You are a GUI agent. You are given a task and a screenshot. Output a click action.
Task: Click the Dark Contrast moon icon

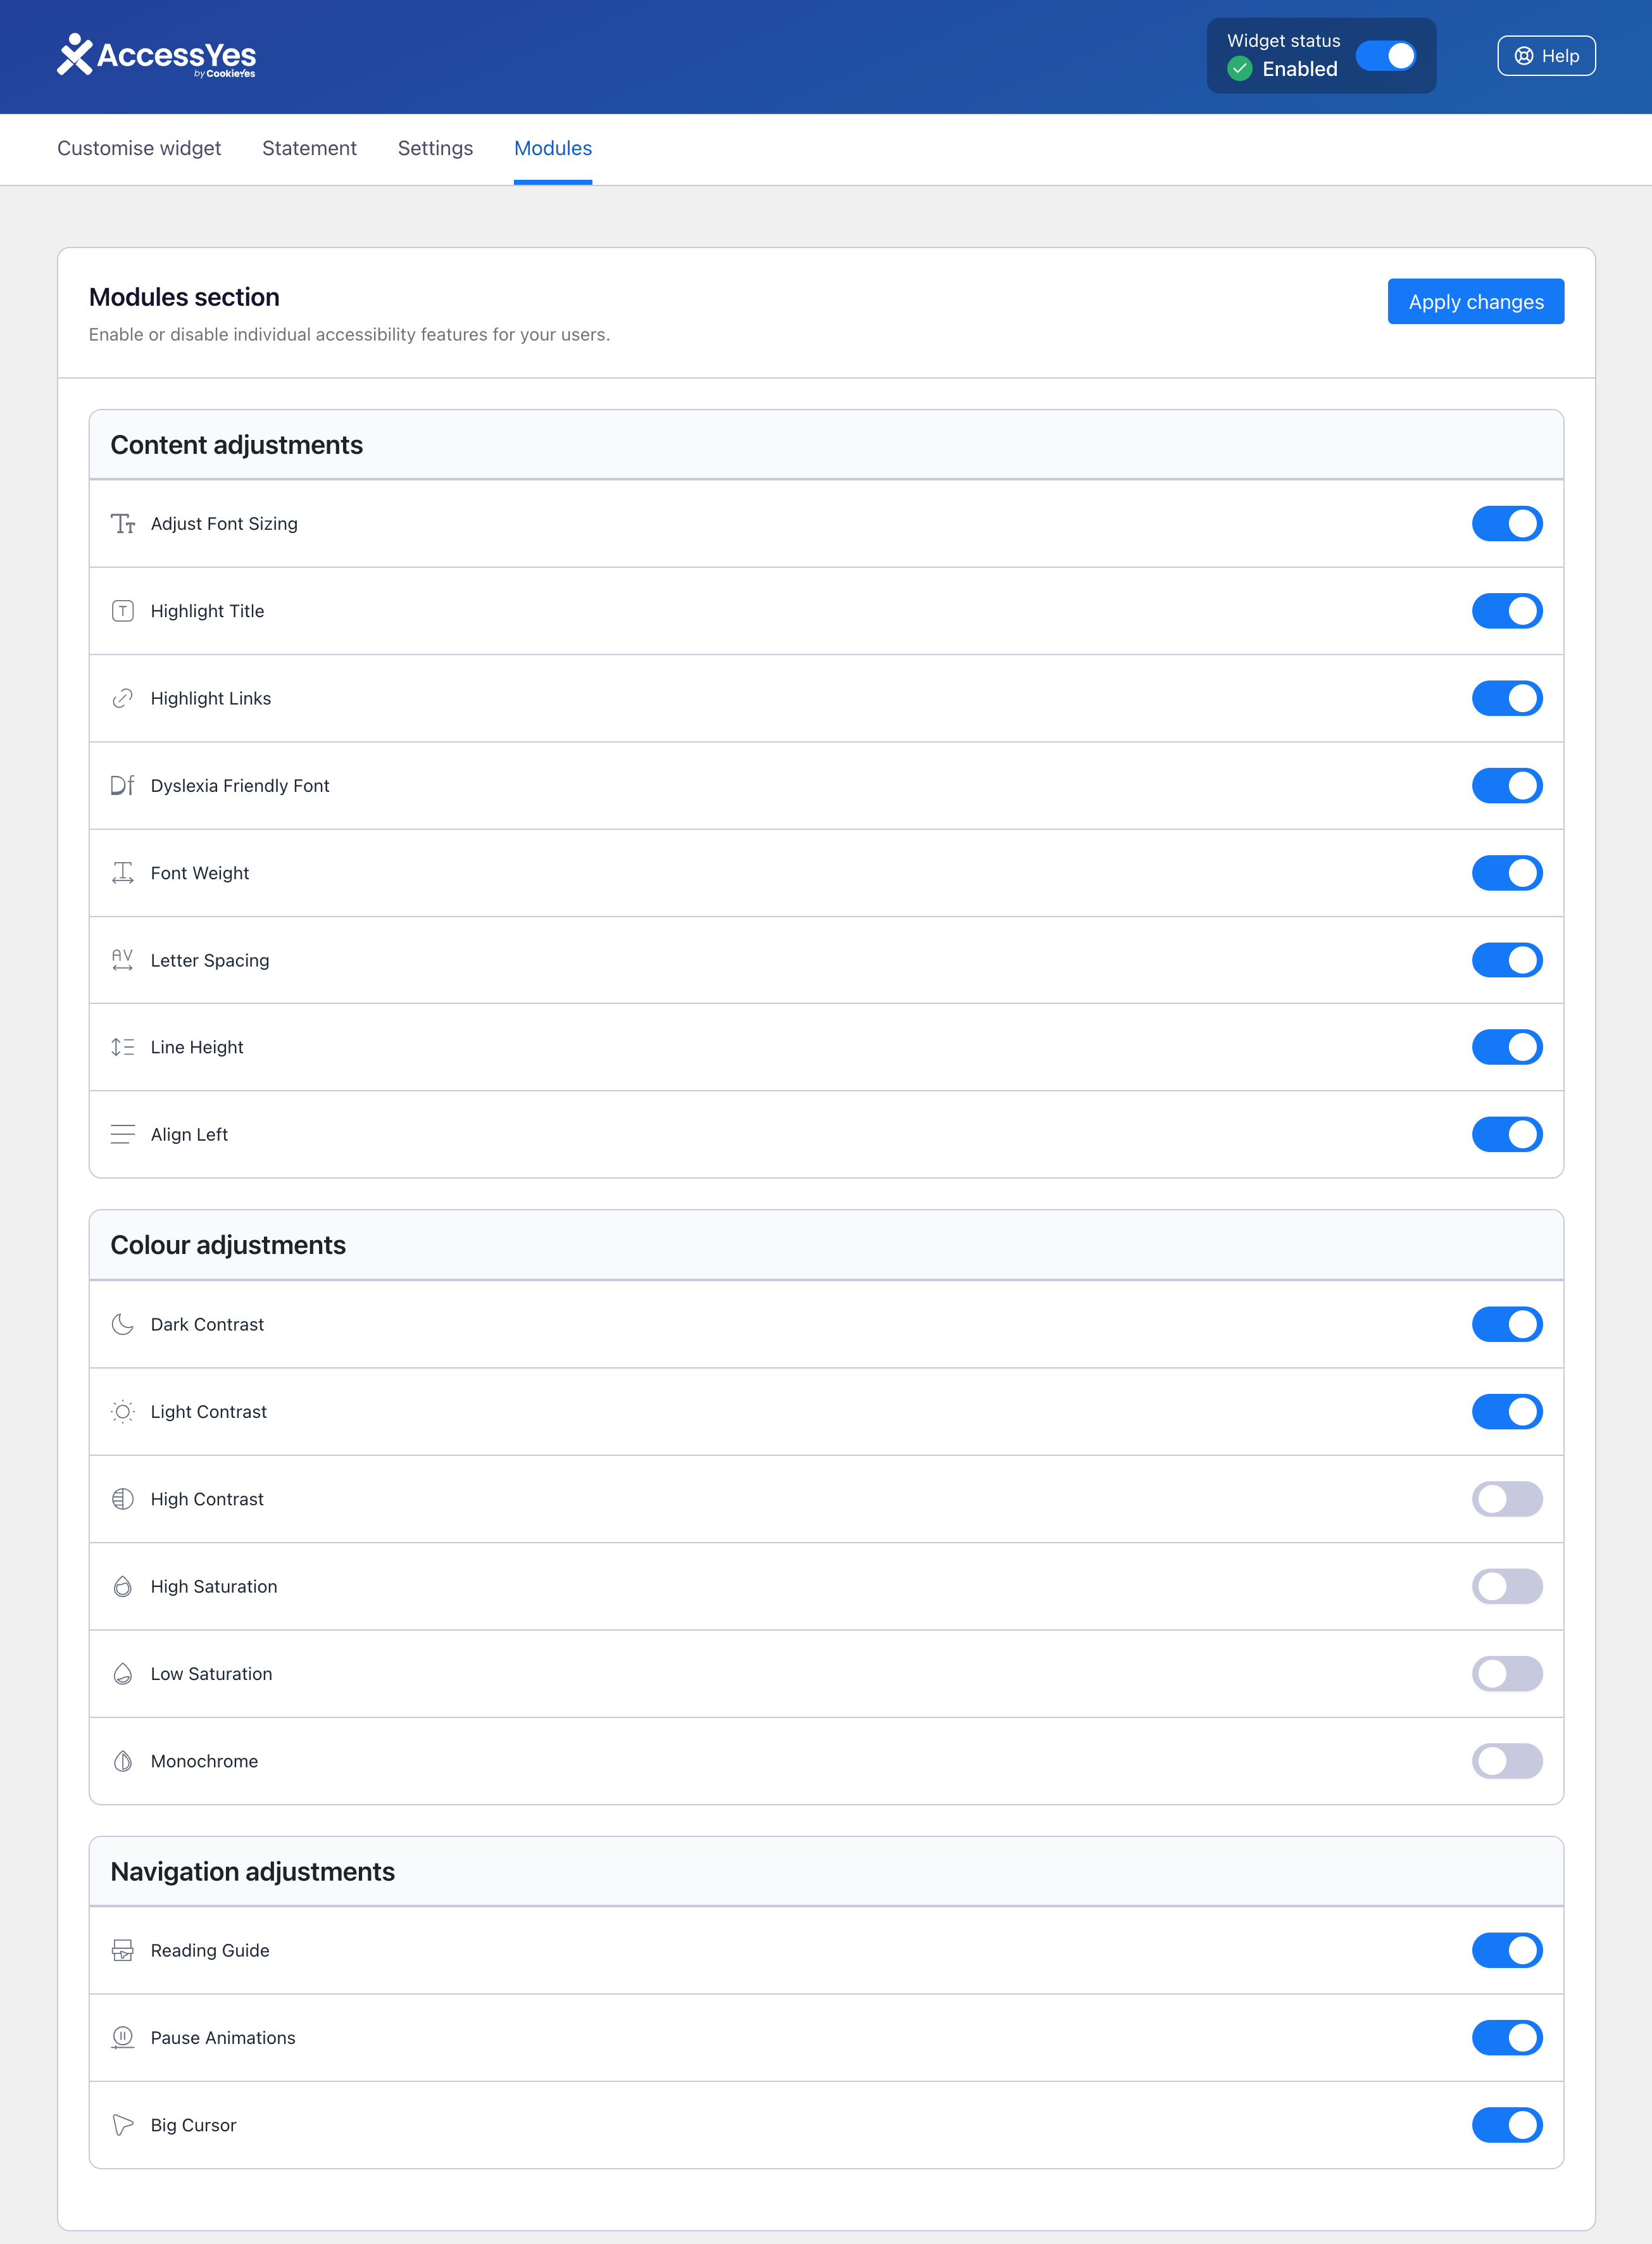point(122,1324)
